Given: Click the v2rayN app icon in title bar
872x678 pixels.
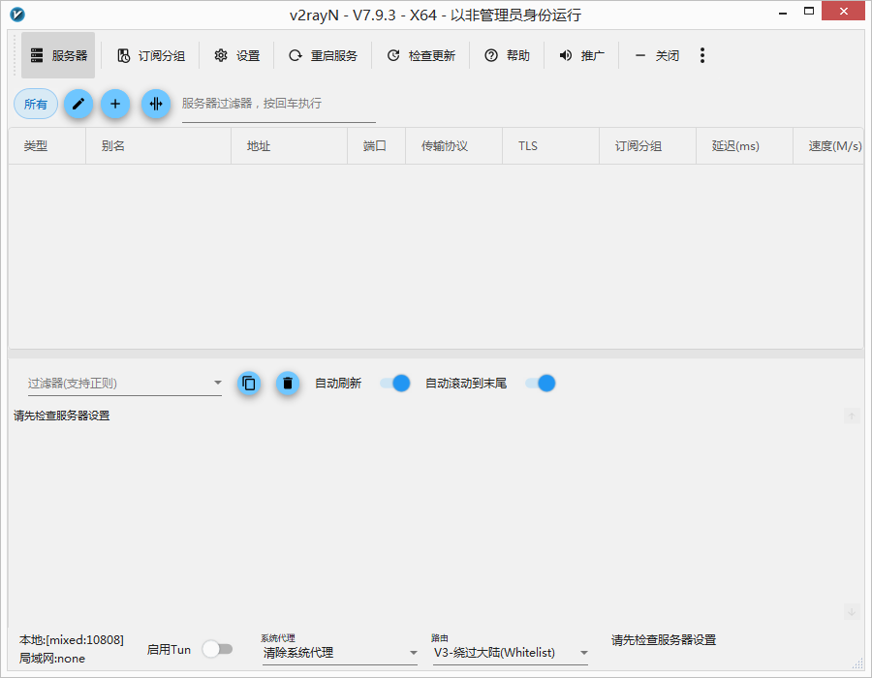Looking at the screenshot, I should point(17,15).
